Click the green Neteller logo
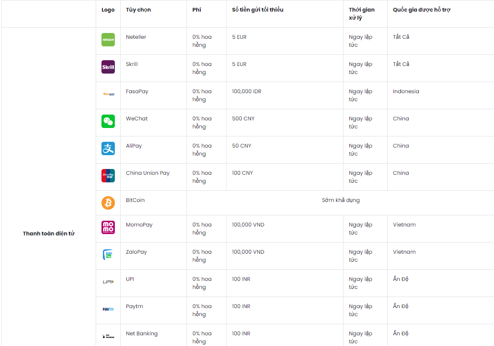Screen dimensions: 494x346 108,40
